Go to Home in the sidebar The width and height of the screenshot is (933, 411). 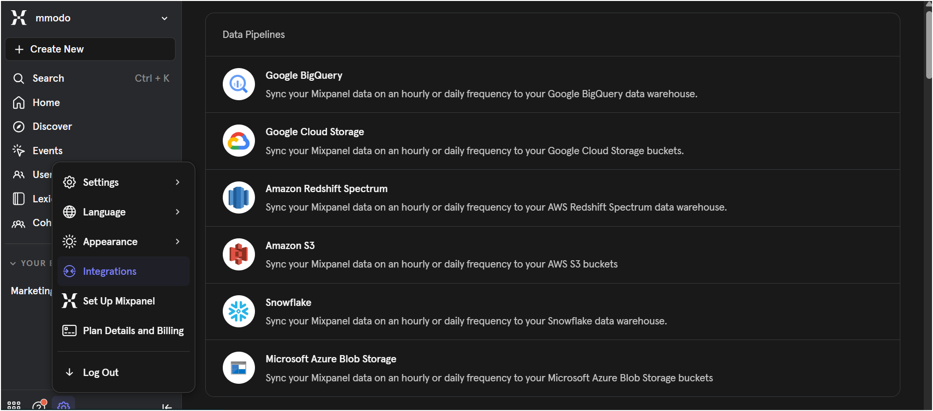pos(90,103)
